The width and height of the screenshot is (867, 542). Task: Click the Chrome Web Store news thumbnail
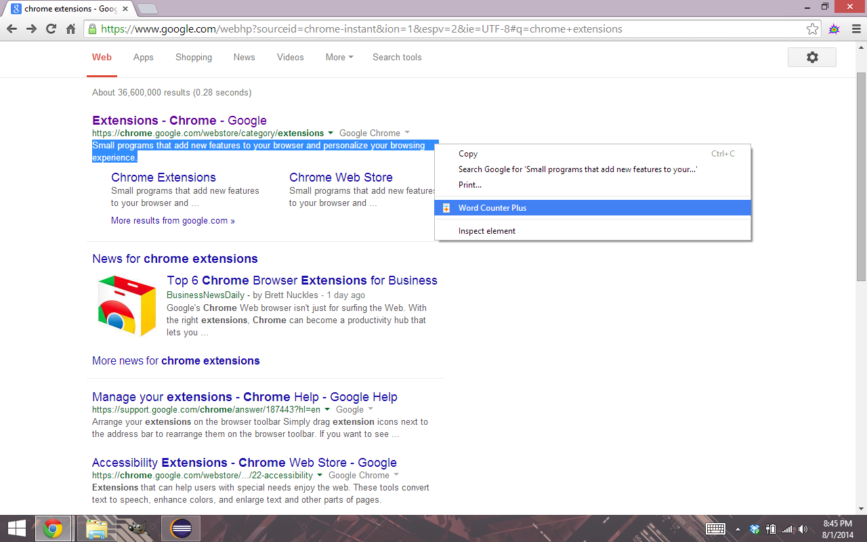click(x=127, y=306)
